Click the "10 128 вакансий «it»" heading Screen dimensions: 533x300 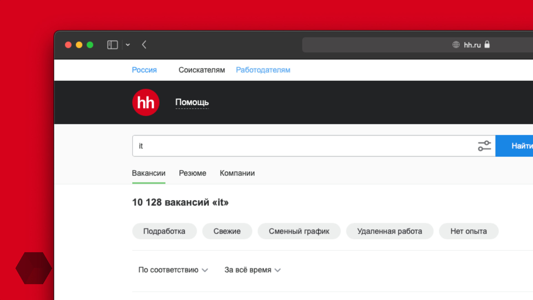click(180, 202)
